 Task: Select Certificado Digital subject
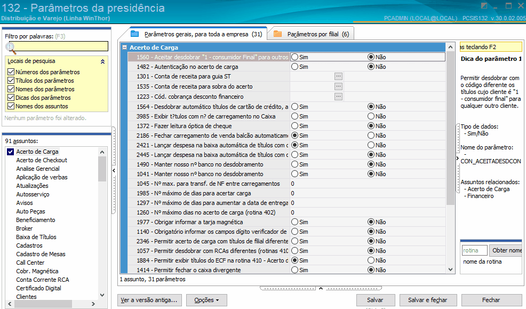(x=38, y=288)
